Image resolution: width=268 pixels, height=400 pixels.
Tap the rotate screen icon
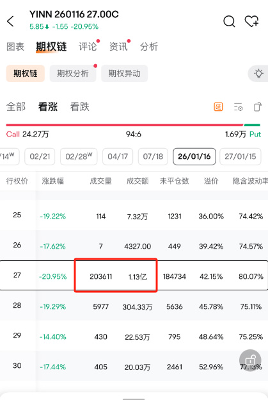click(x=258, y=107)
